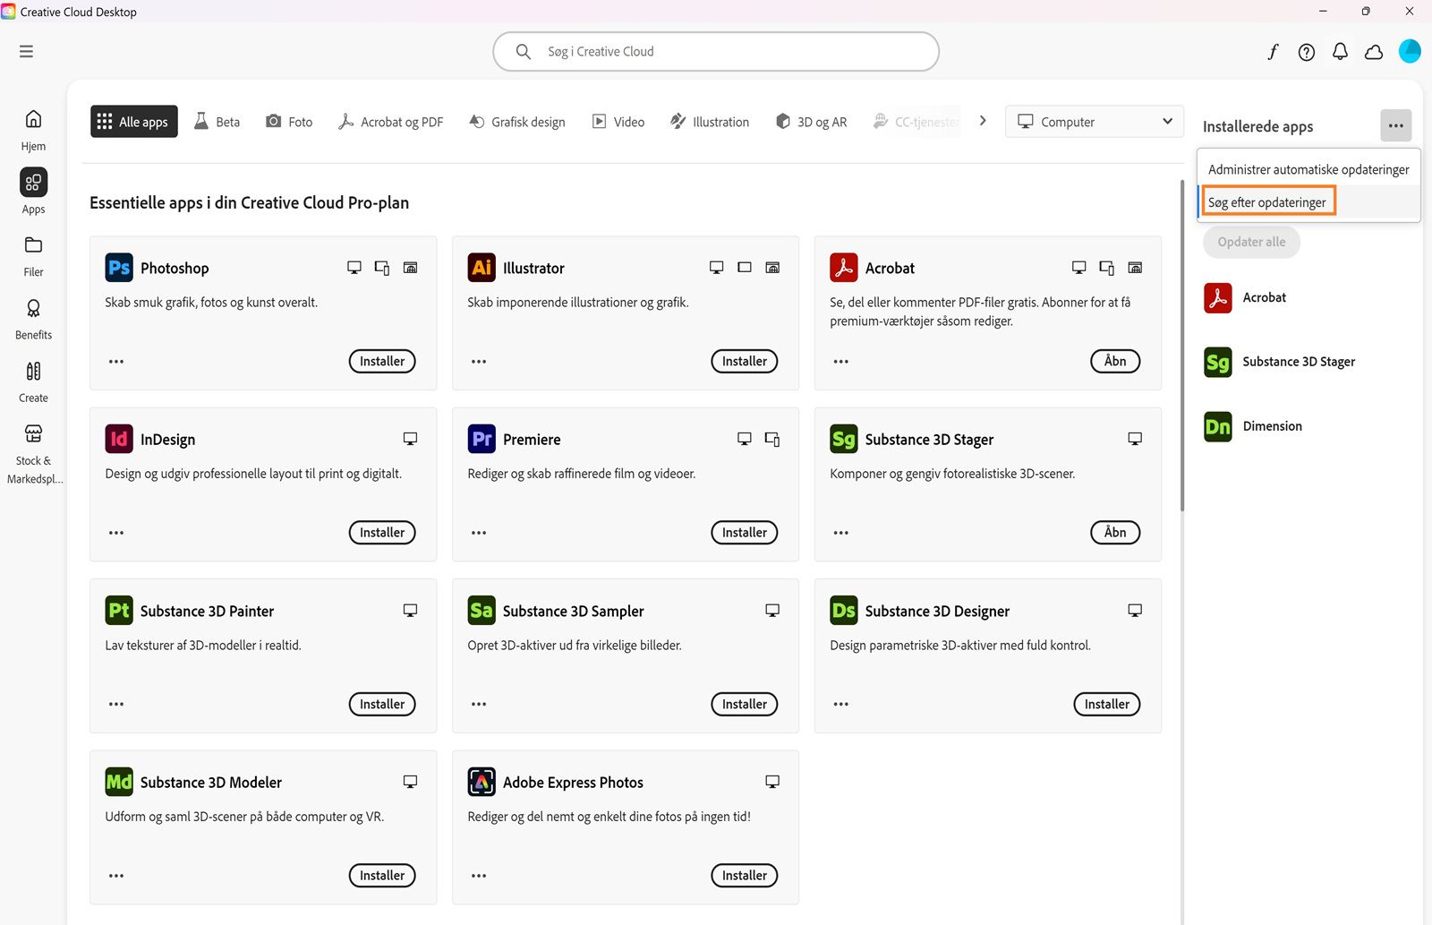The height and width of the screenshot is (925, 1432).
Task: Open notifications via the bell icon
Action: tap(1340, 51)
